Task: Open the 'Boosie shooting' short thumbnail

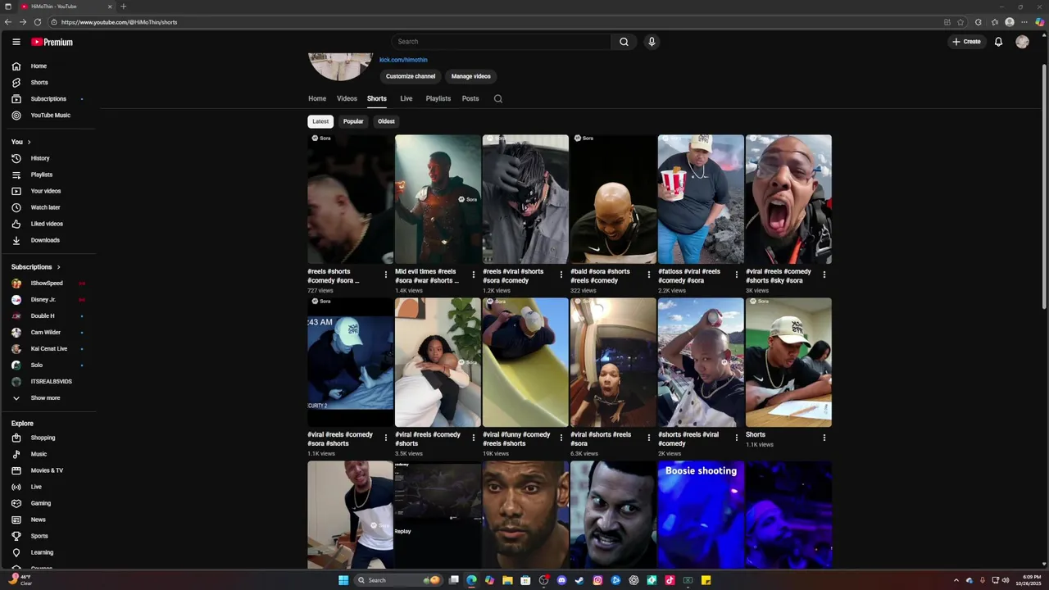Action: pyautogui.click(x=701, y=515)
